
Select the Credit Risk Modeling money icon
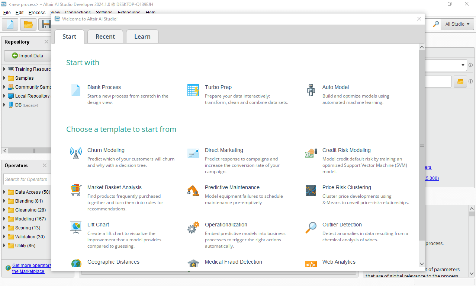[311, 153]
